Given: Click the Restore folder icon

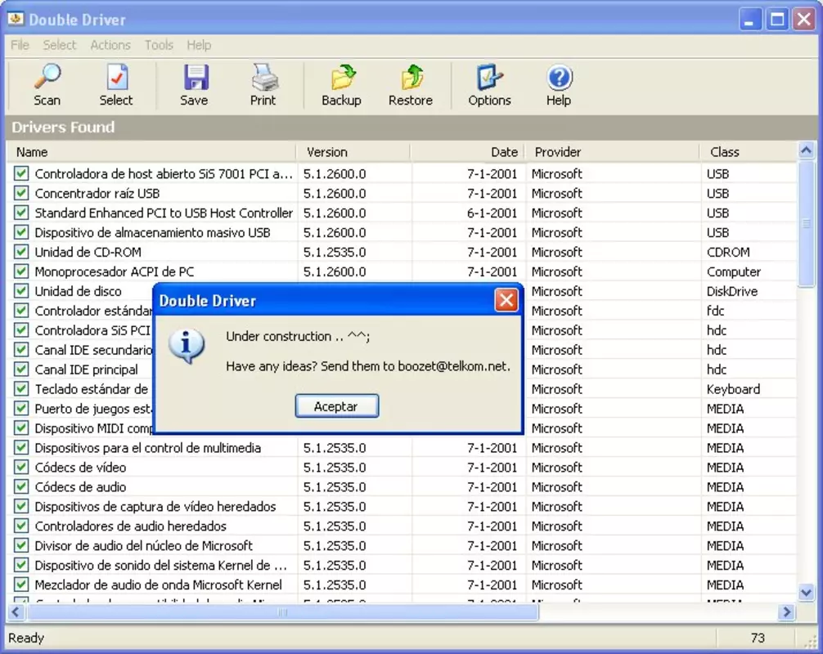Looking at the screenshot, I should tap(411, 77).
